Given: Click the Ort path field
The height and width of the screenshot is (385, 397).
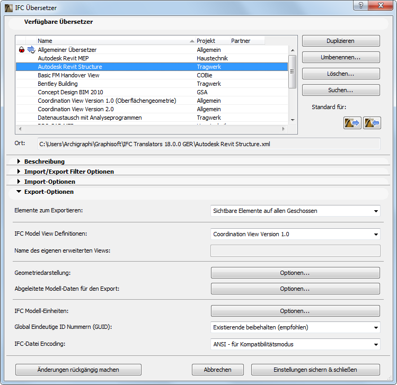Looking at the screenshot, I should click(209, 144).
